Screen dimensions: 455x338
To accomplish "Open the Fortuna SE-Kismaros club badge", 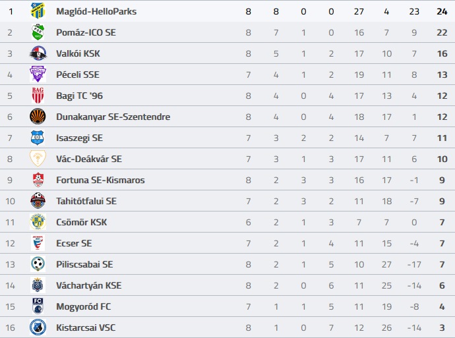I will 38,180.
